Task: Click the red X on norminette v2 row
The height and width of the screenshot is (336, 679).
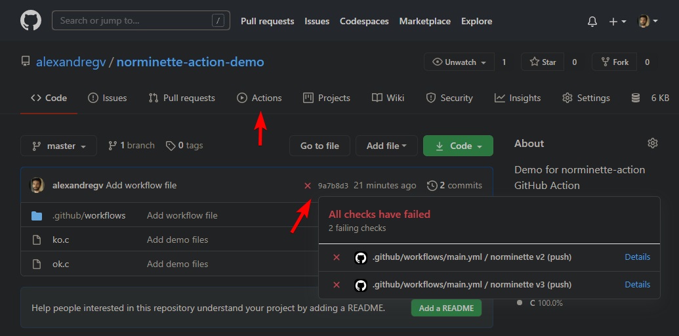Action: [x=337, y=258]
